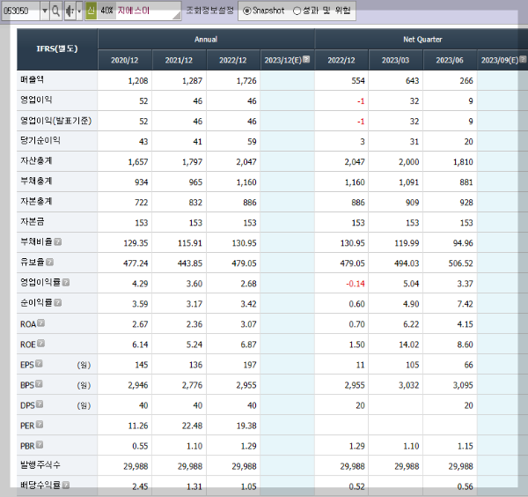This screenshot has width=528, height=497.
Task: Click the 1,726 revenue value for 2022/12
Action: coord(246,80)
